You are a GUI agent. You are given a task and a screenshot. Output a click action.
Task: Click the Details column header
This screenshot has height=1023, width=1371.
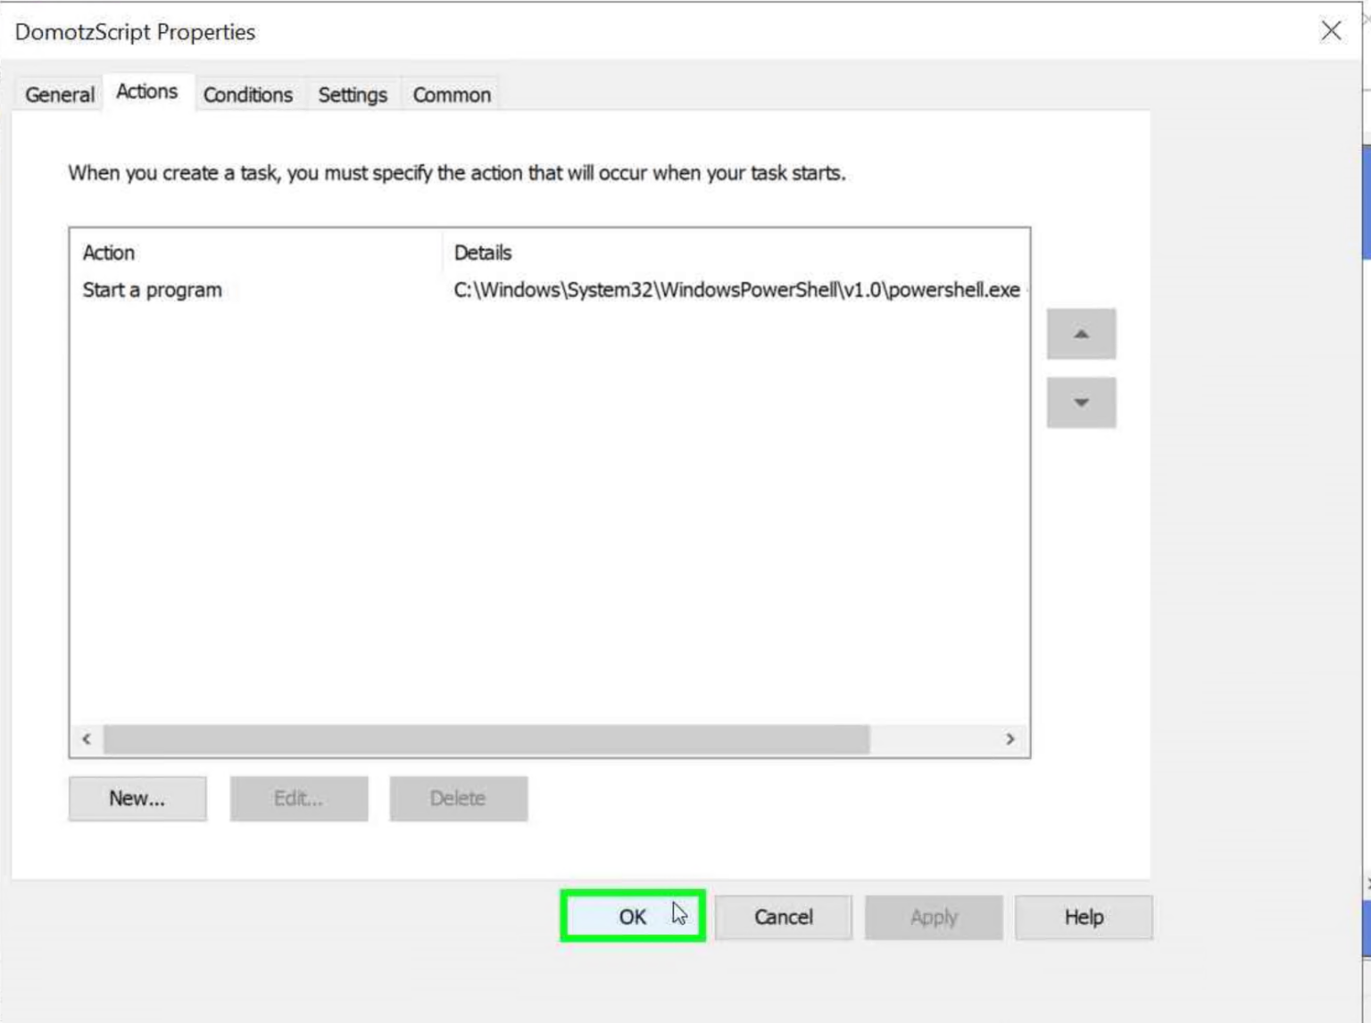point(482,252)
